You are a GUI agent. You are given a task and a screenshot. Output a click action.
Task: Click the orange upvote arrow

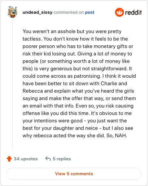point(9,159)
